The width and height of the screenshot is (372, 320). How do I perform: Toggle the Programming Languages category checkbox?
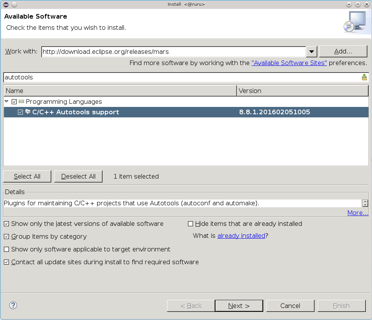point(14,102)
